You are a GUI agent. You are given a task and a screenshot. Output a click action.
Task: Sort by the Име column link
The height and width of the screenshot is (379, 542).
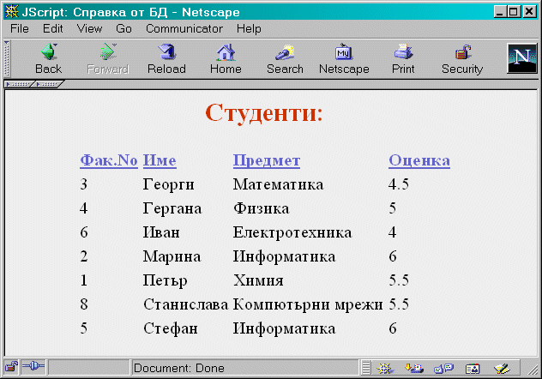point(160,160)
